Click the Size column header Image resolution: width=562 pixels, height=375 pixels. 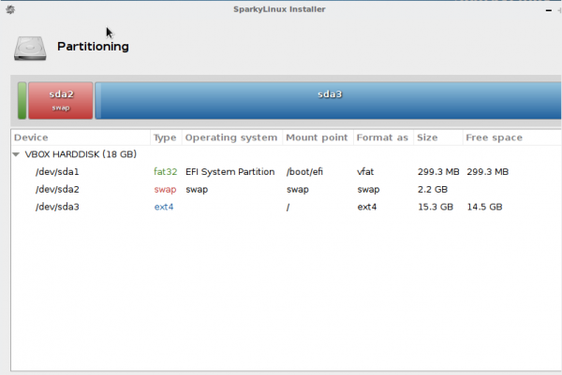click(x=438, y=137)
